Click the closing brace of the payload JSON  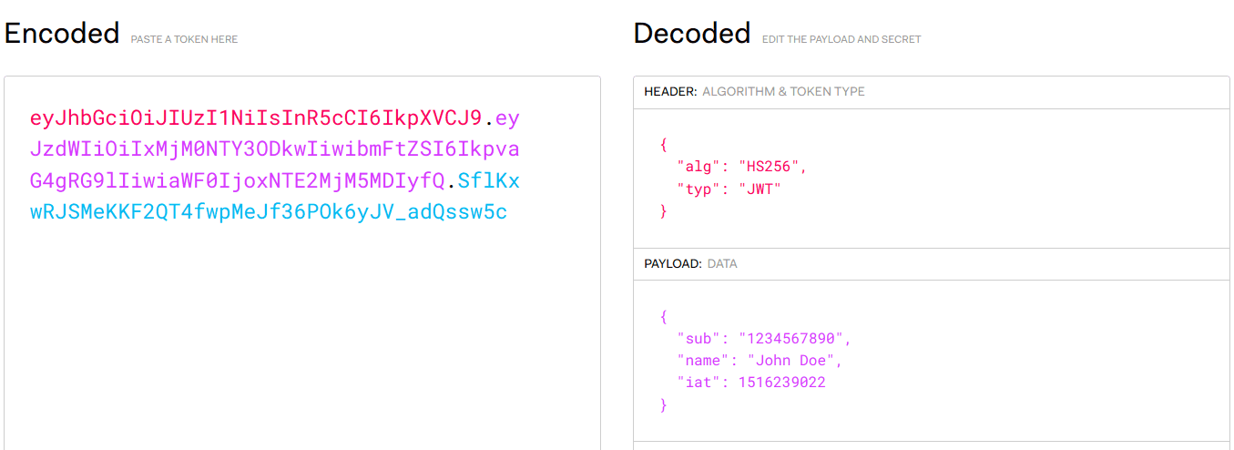point(664,404)
